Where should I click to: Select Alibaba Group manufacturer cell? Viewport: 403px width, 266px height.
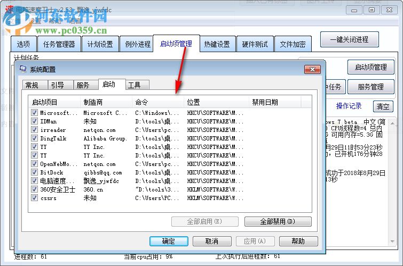[x=105, y=138]
